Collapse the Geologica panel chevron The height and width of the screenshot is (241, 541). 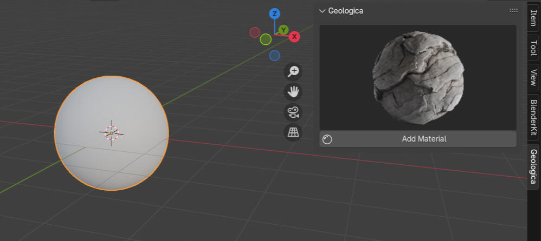tap(323, 11)
